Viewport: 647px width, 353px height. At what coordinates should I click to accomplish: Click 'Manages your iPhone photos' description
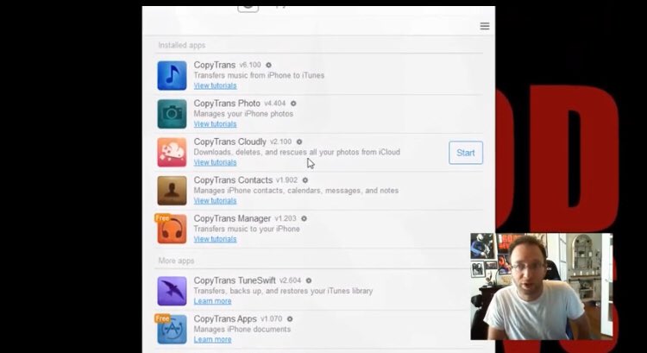click(243, 114)
